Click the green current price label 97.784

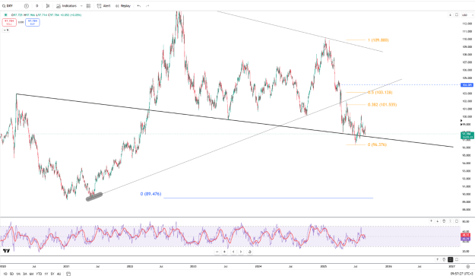tap(467, 135)
